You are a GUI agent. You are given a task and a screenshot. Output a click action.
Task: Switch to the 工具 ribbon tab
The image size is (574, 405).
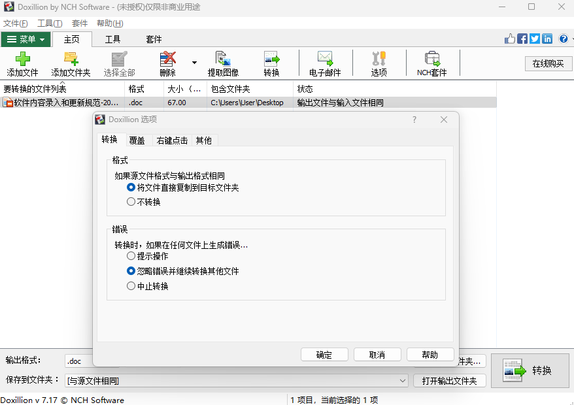tap(112, 39)
